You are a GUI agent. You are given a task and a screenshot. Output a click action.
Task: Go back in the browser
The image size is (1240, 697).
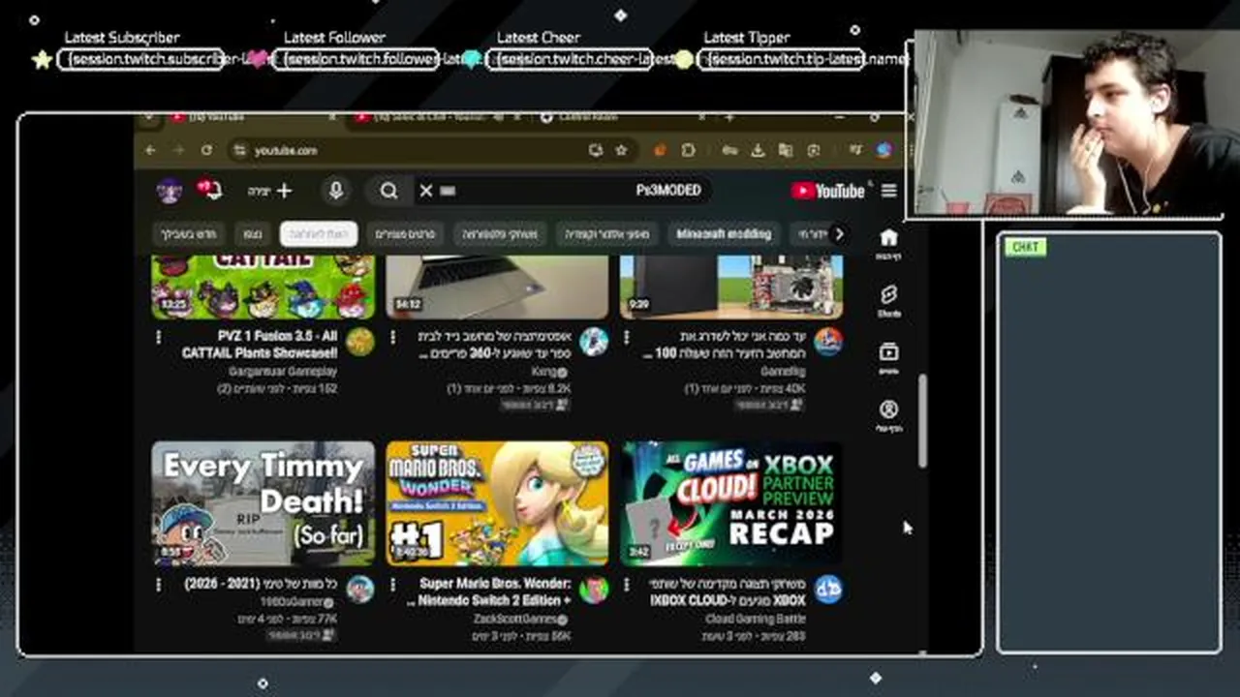[x=150, y=150]
